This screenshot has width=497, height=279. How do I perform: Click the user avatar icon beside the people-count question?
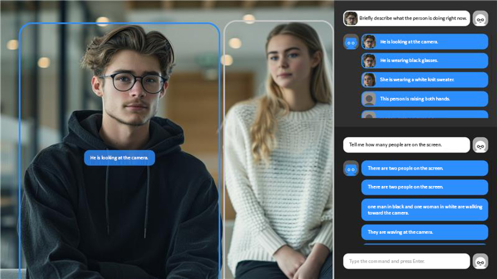(x=480, y=145)
